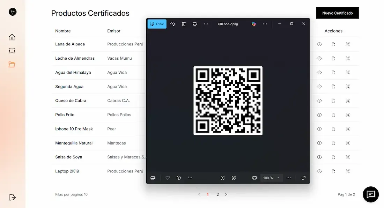Image resolution: width=384 pixels, height=208 pixels.
Task: Open the document icon for Mantequilla Natural
Action: [x=333, y=143]
